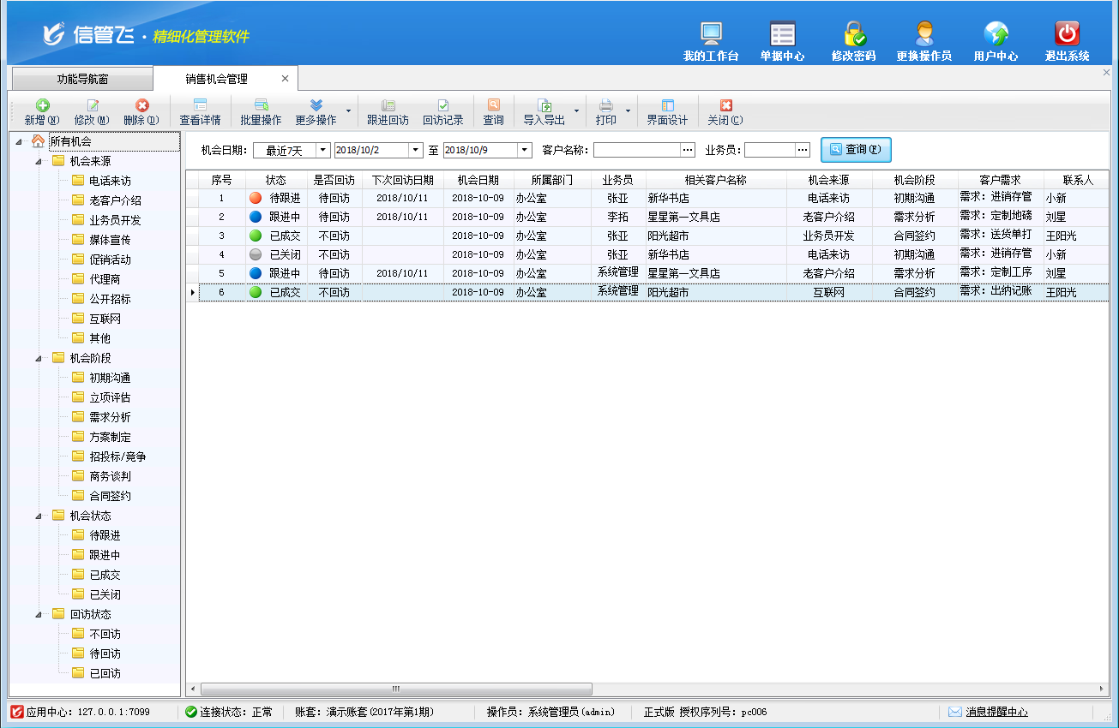The width and height of the screenshot is (1119, 728).
Task: Collapse the 机会阶段 tree node
Action: tap(39, 358)
